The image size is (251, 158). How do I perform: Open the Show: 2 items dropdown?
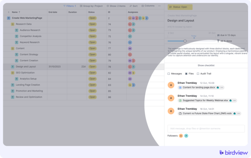click(116, 6)
